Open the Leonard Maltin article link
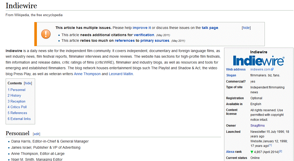This screenshot has width=294, height=161. click(121, 74)
